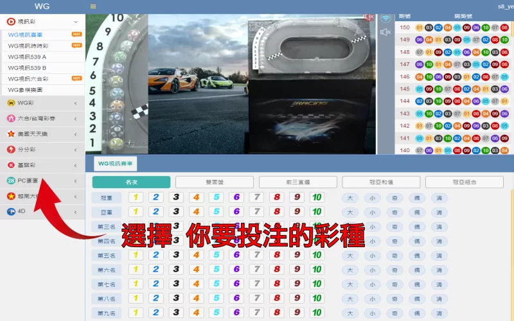Click the pink 六合/台灣彩券 icon

pyautogui.click(x=11, y=118)
